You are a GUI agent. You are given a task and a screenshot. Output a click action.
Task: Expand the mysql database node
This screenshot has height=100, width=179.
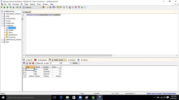[x=2, y=21]
